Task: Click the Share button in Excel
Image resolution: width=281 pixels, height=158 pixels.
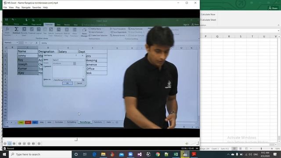Action: [x=273, y=8]
